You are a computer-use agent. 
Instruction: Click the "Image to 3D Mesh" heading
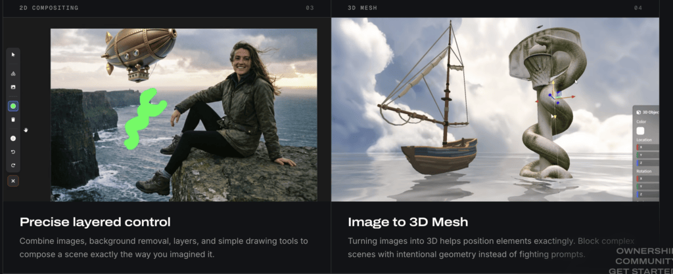407,222
